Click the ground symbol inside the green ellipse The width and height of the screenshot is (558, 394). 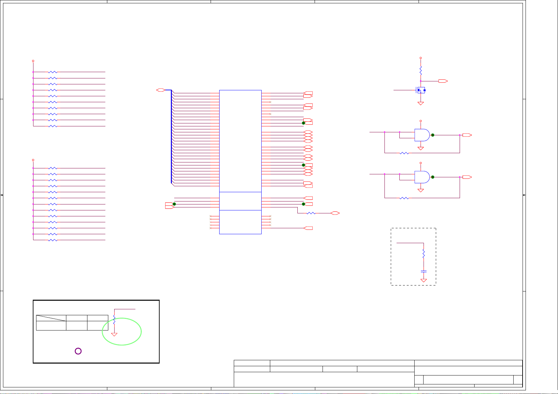click(114, 334)
